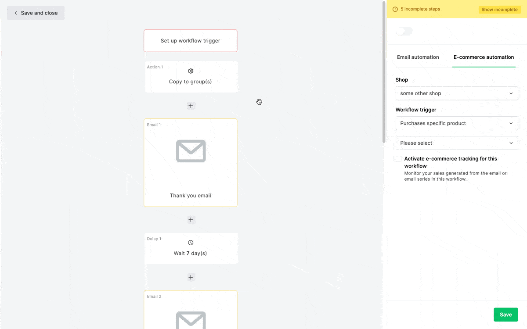Switch to Email automation tab
The height and width of the screenshot is (329, 527).
(418, 57)
